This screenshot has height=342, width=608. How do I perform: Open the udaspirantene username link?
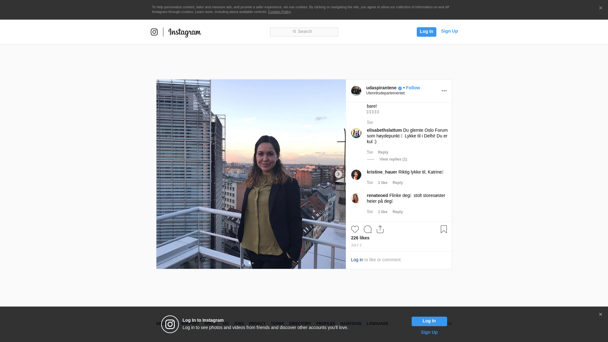click(381, 88)
